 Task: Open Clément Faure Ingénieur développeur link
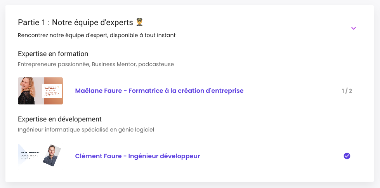click(137, 156)
